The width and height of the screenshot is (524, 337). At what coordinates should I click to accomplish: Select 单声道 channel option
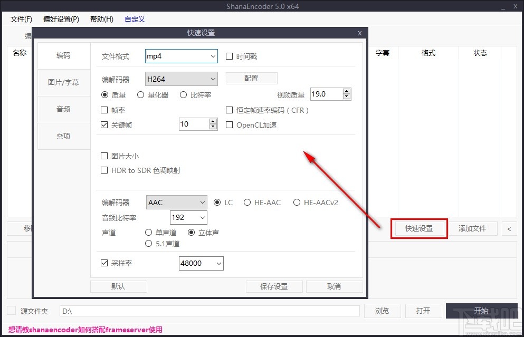pyautogui.click(x=148, y=232)
